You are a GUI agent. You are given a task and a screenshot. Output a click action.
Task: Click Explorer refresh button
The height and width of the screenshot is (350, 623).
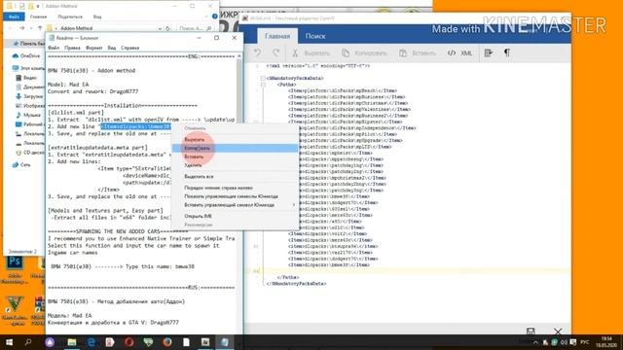[167, 28]
